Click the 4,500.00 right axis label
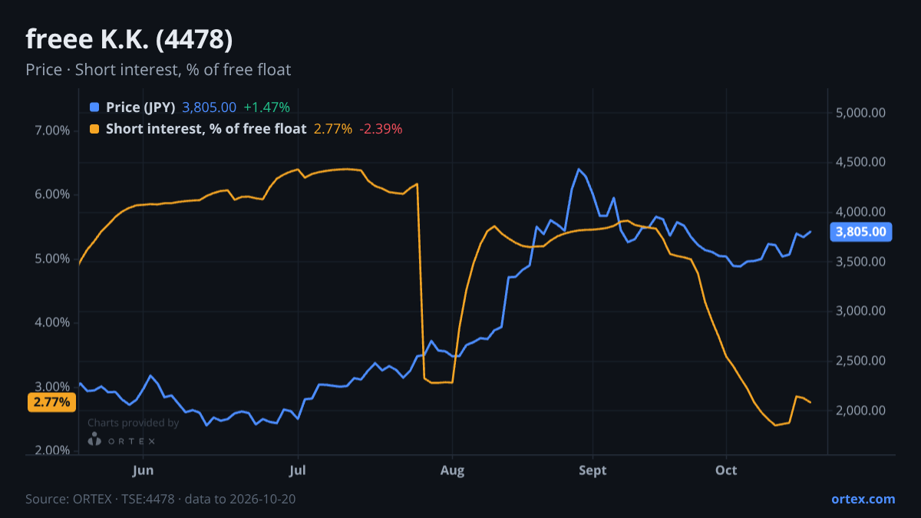921x518 pixels. tap(861, 163)
